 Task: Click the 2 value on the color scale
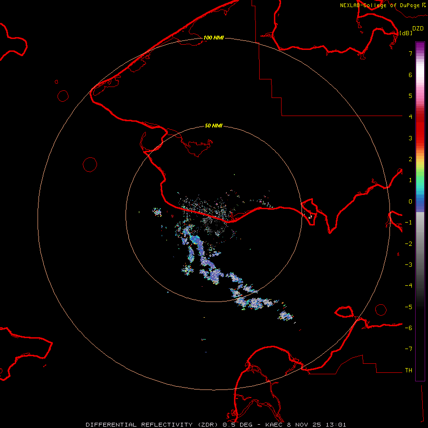(410, 159)
